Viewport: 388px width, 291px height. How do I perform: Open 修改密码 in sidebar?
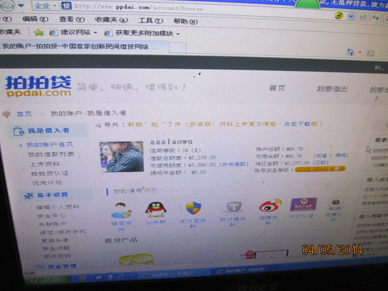[x=58, y=256]
